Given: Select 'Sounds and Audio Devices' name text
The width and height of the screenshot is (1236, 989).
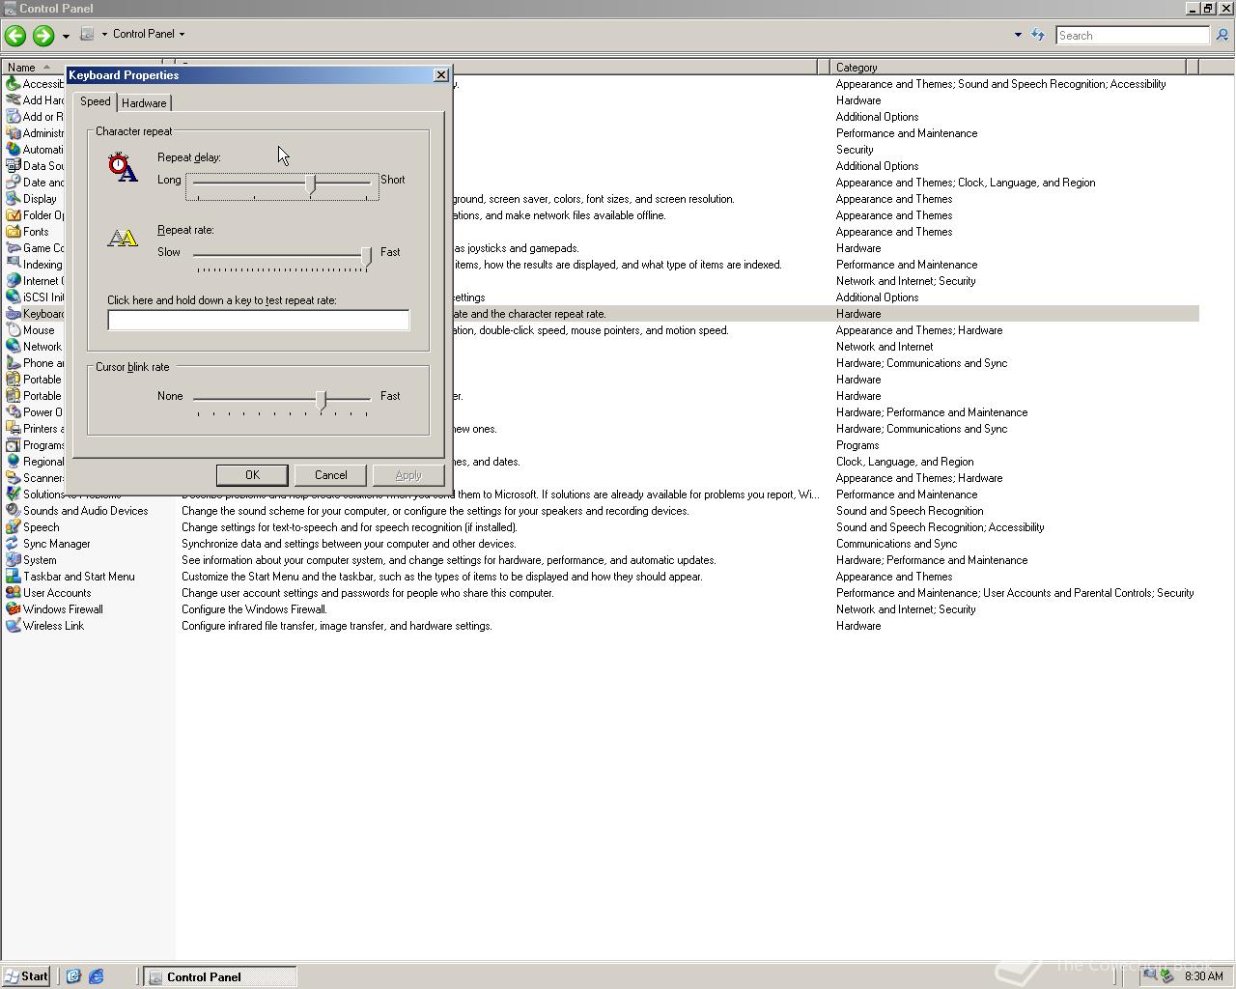Looking at the screenshot, I should tap(85, 511).
